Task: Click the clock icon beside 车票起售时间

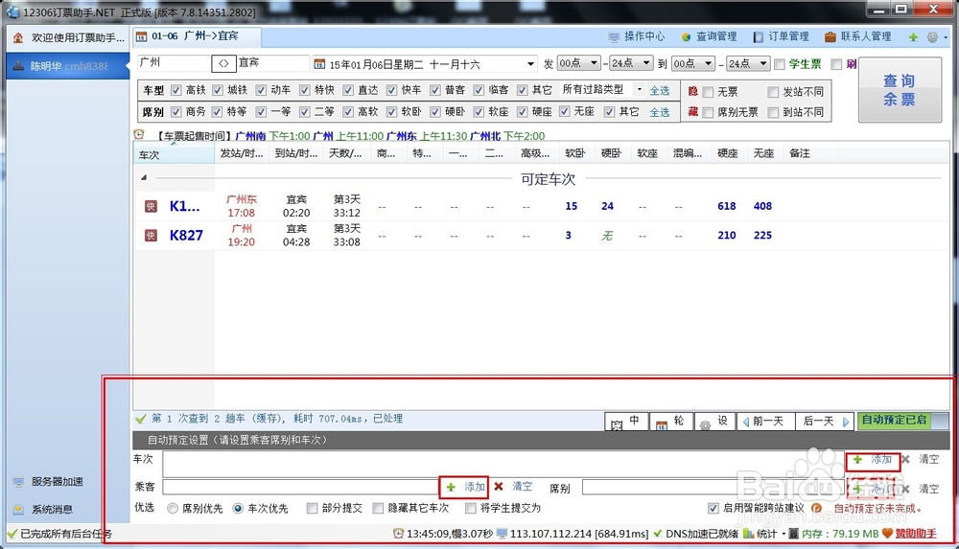Action: (x=139, y=134)
